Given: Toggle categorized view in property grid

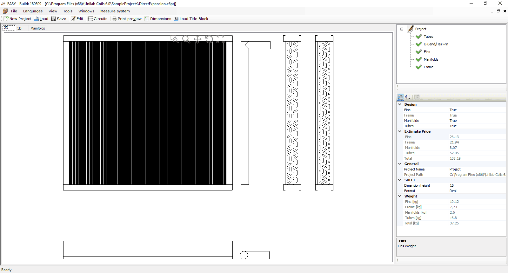Looking at the screenshot, I should tap(400, 97).
